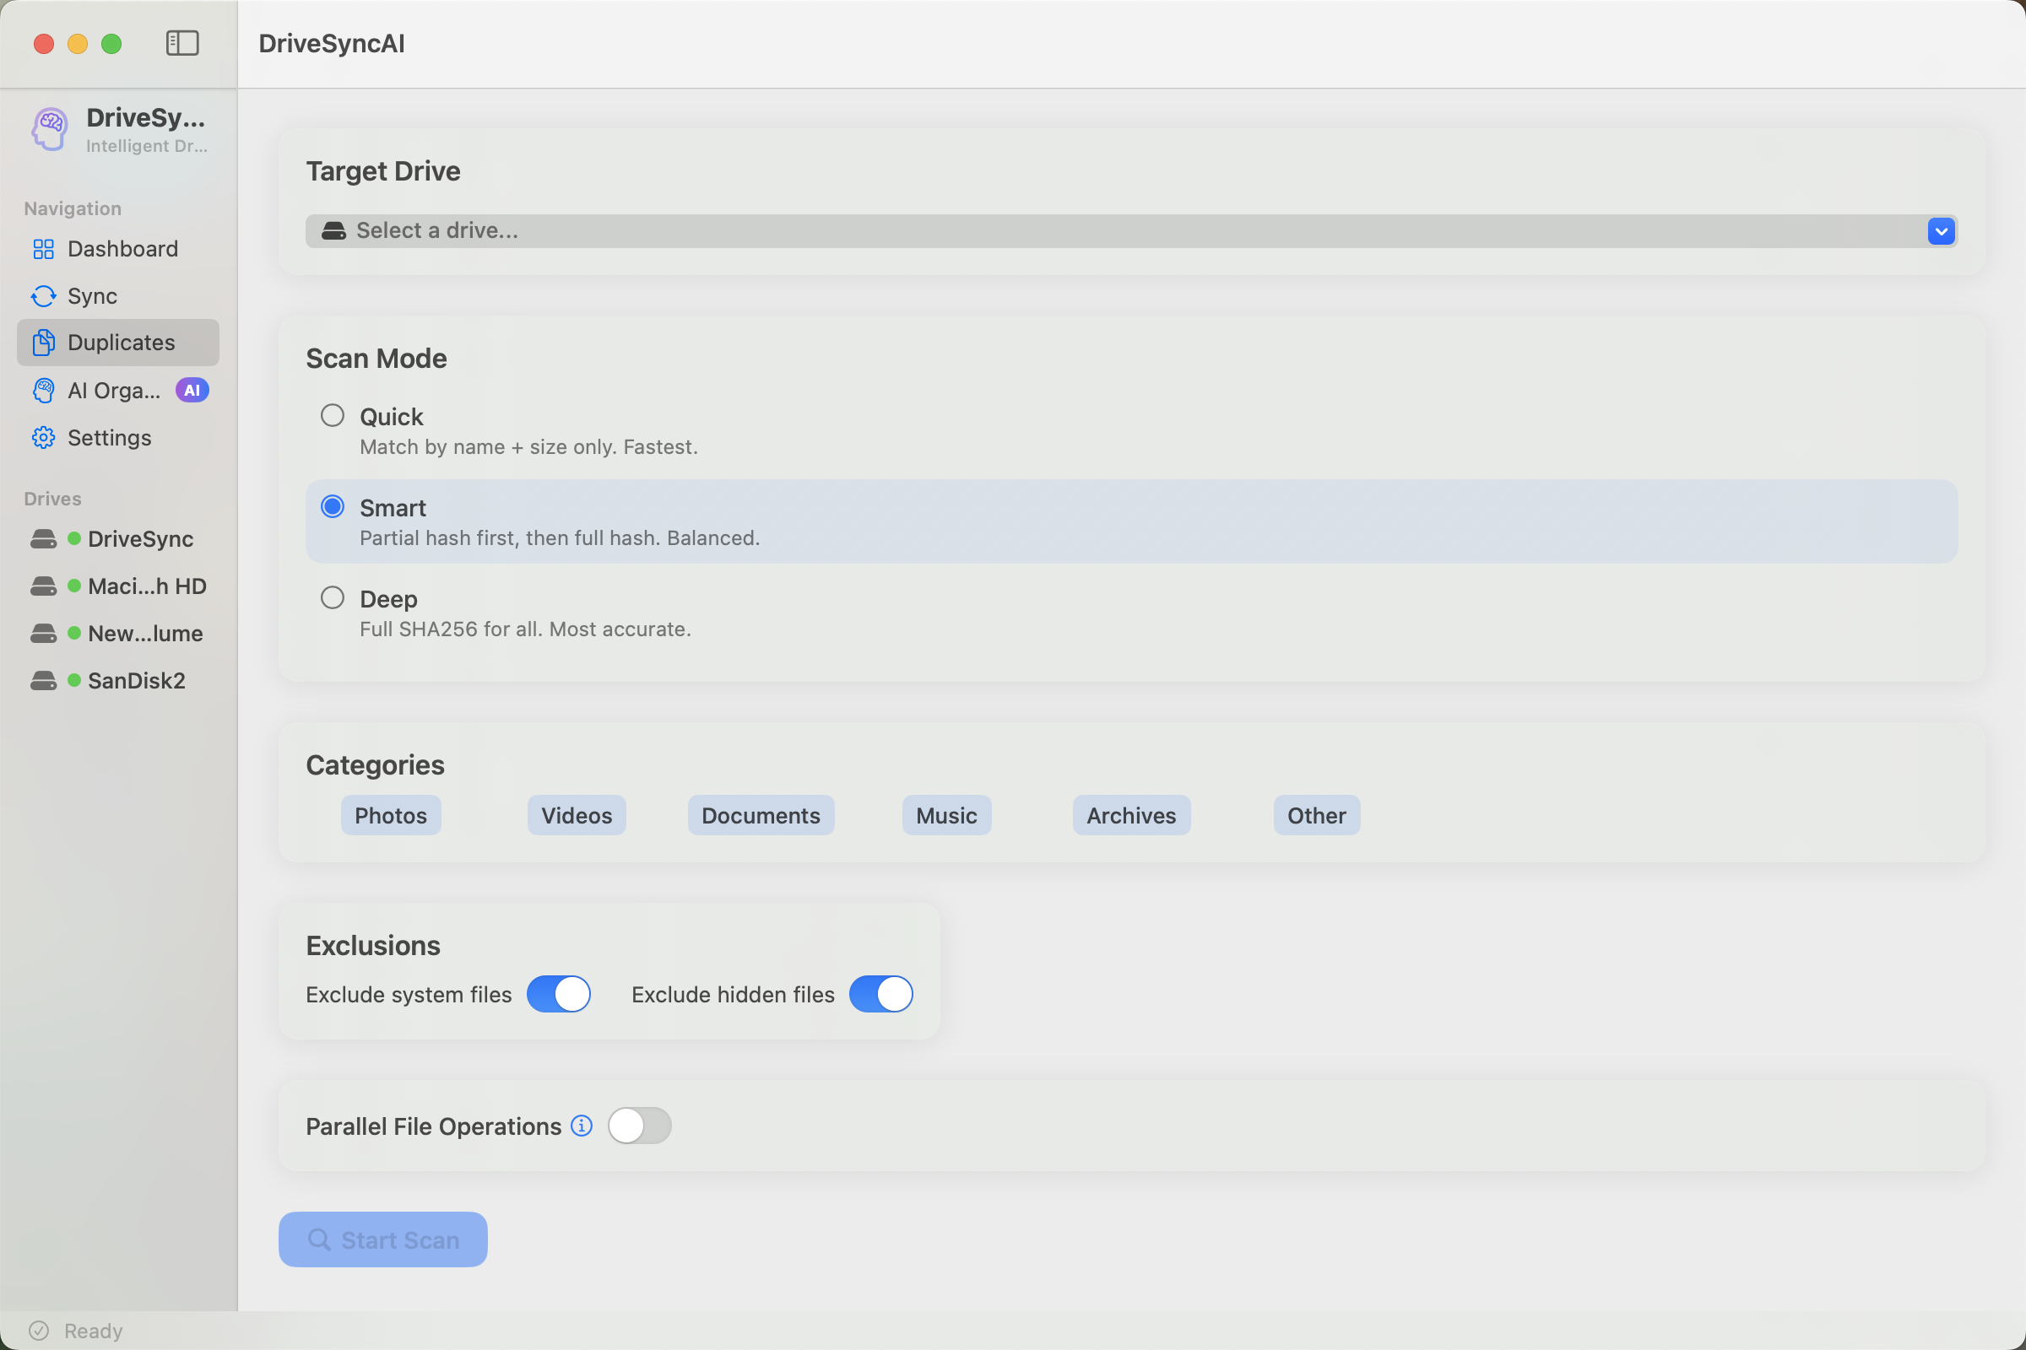Toggle the Archives category chip

click(1130, 815)
